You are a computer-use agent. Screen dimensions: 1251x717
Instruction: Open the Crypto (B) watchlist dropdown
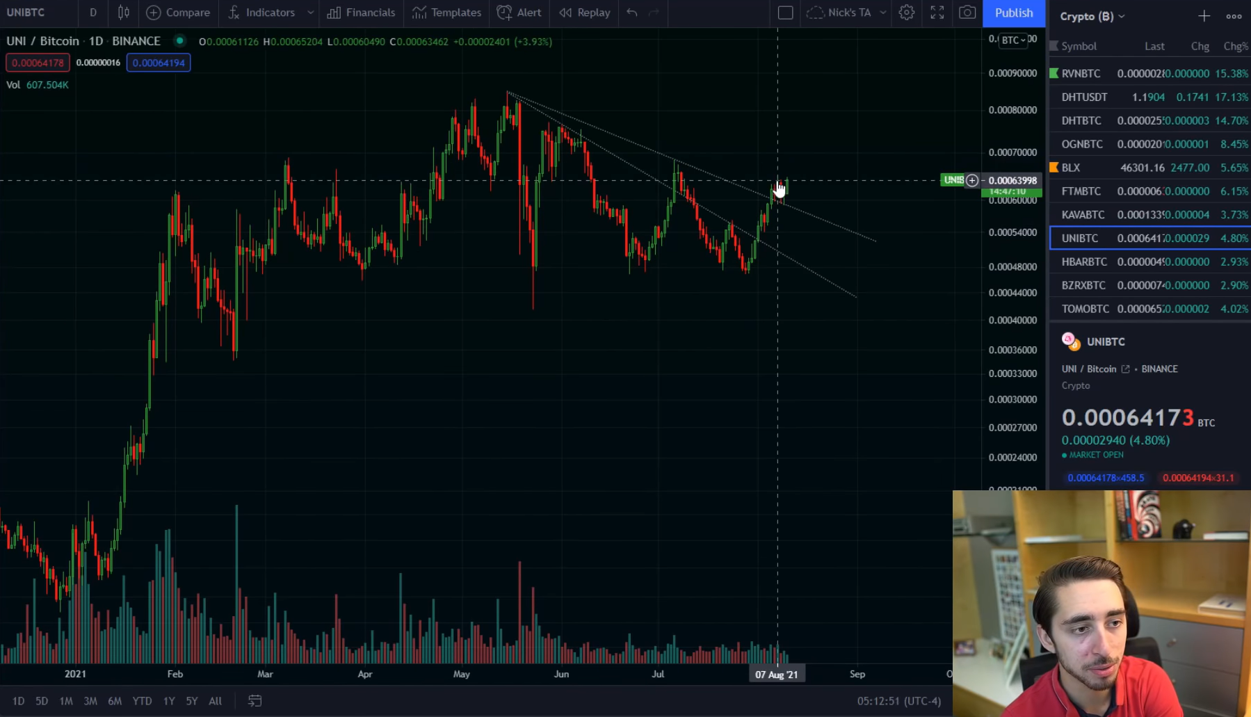pyautogui.click(x=1092, y=16)
